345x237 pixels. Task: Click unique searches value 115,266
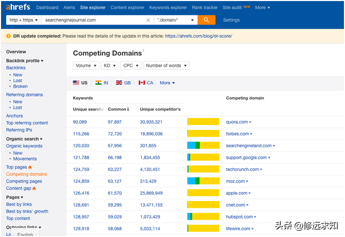pyautogui.click(x=81, y=134)
